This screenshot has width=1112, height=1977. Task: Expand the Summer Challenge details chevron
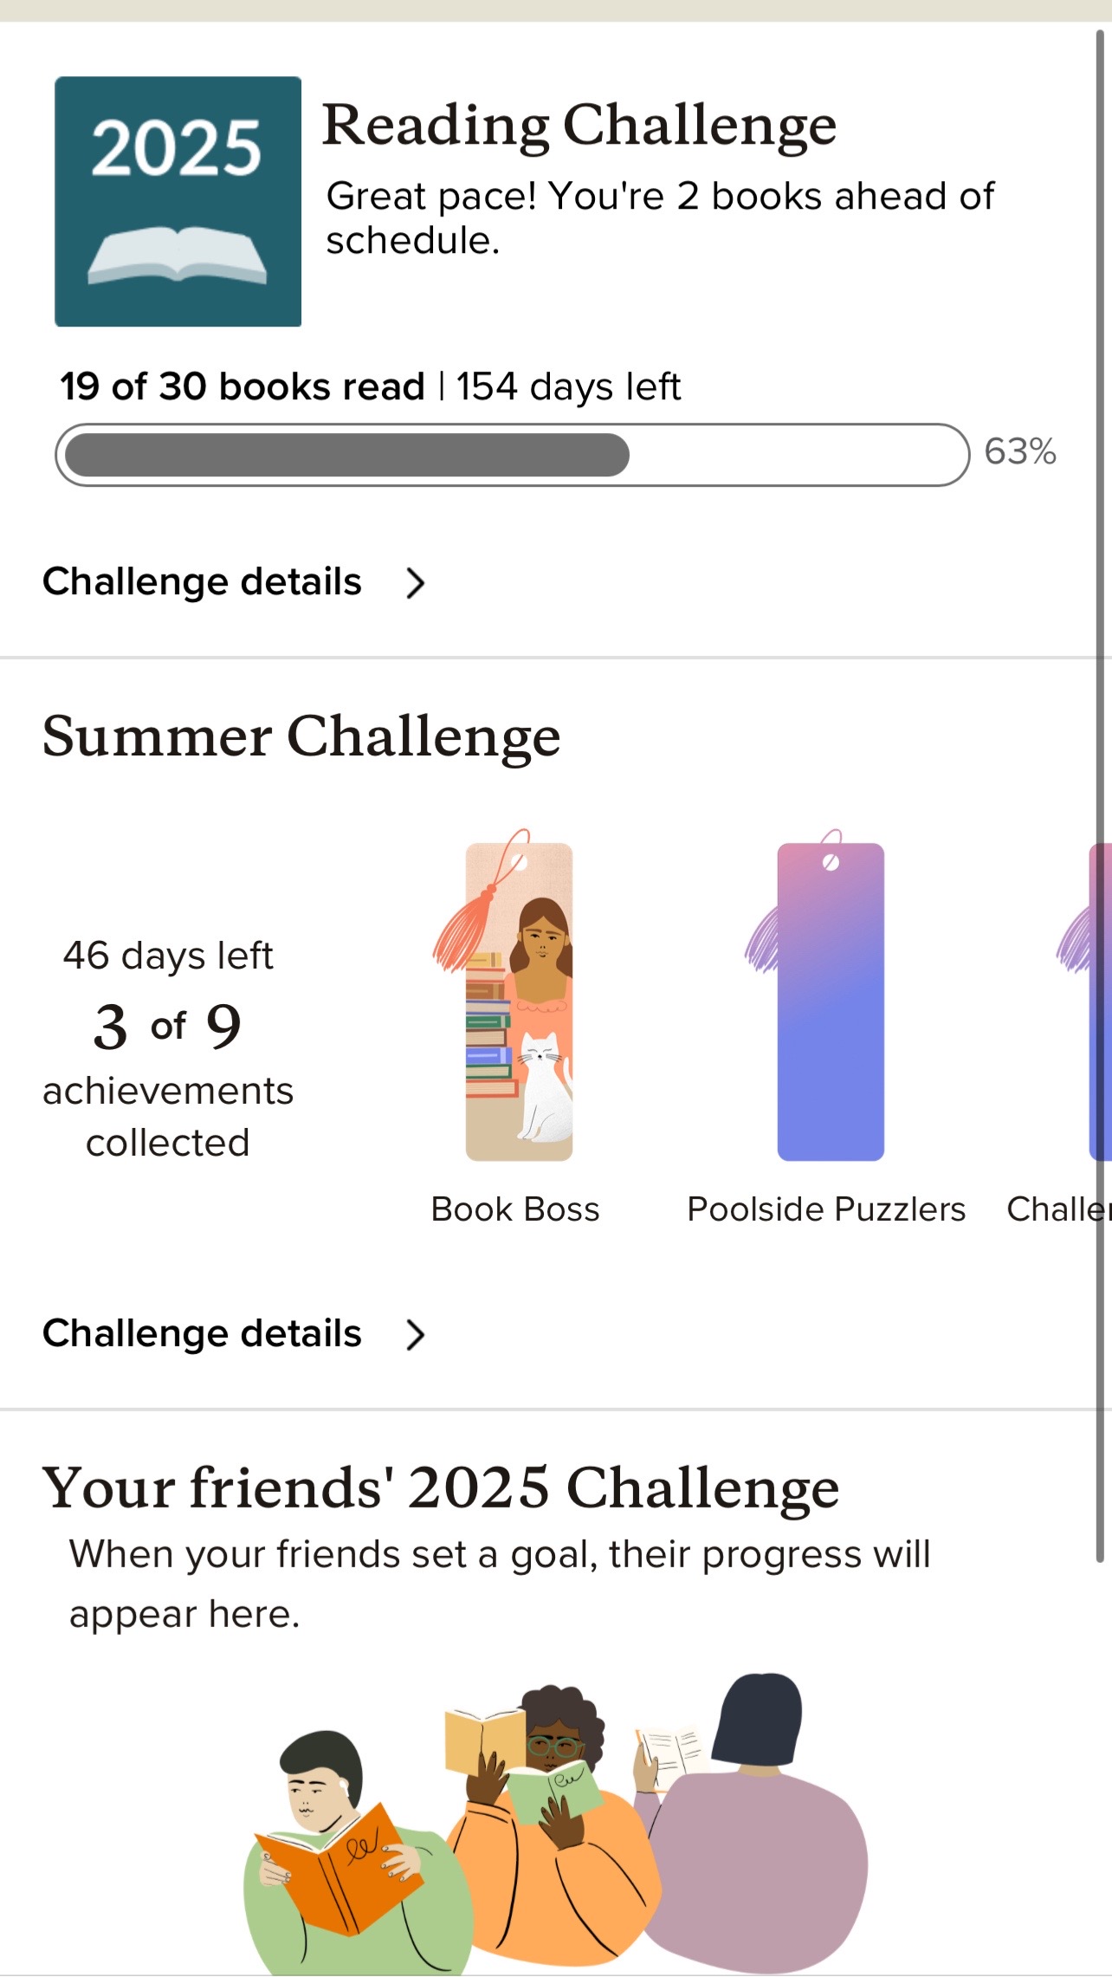[416, 1335]
